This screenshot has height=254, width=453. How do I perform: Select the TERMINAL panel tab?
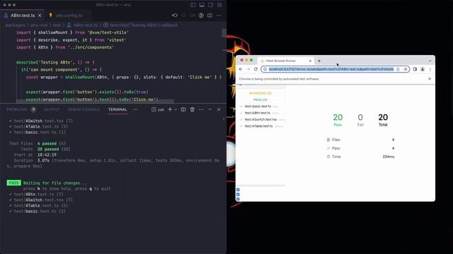tap(117, 109)
